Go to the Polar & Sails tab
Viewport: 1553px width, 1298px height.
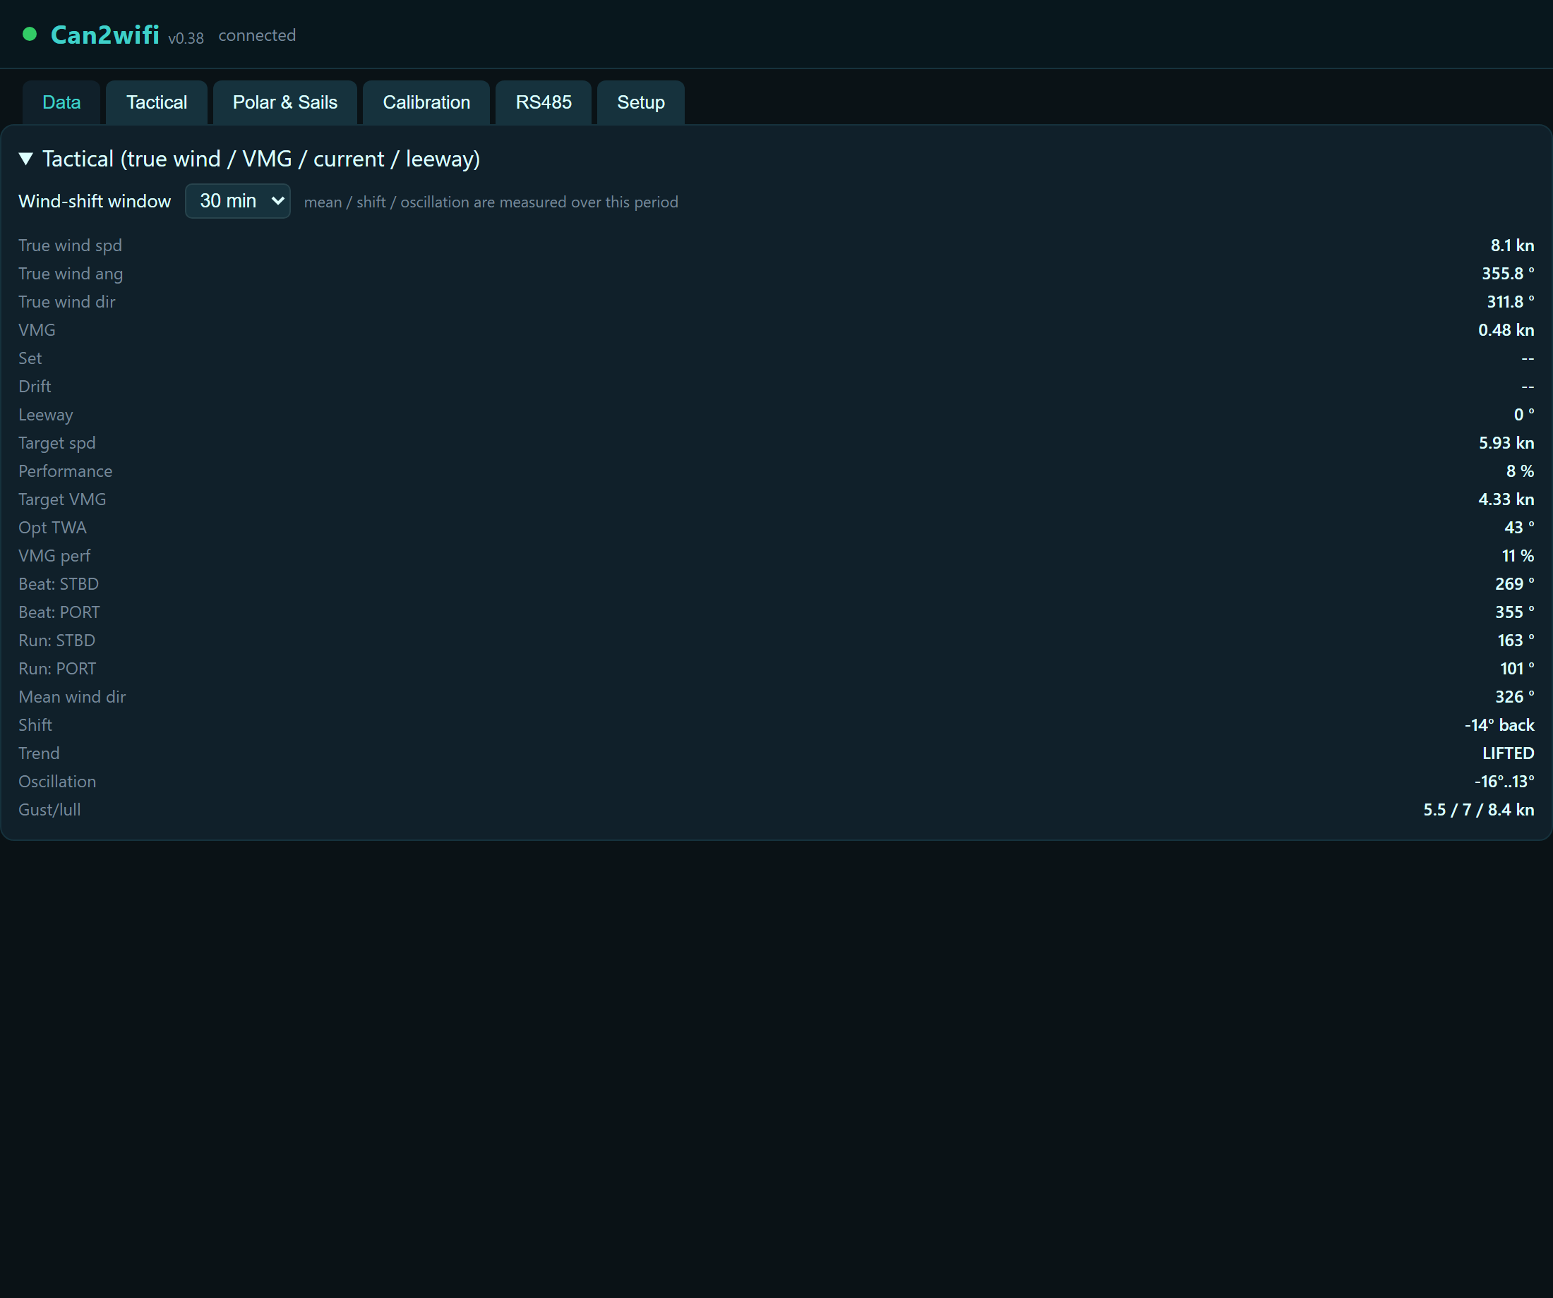[284, 102]
